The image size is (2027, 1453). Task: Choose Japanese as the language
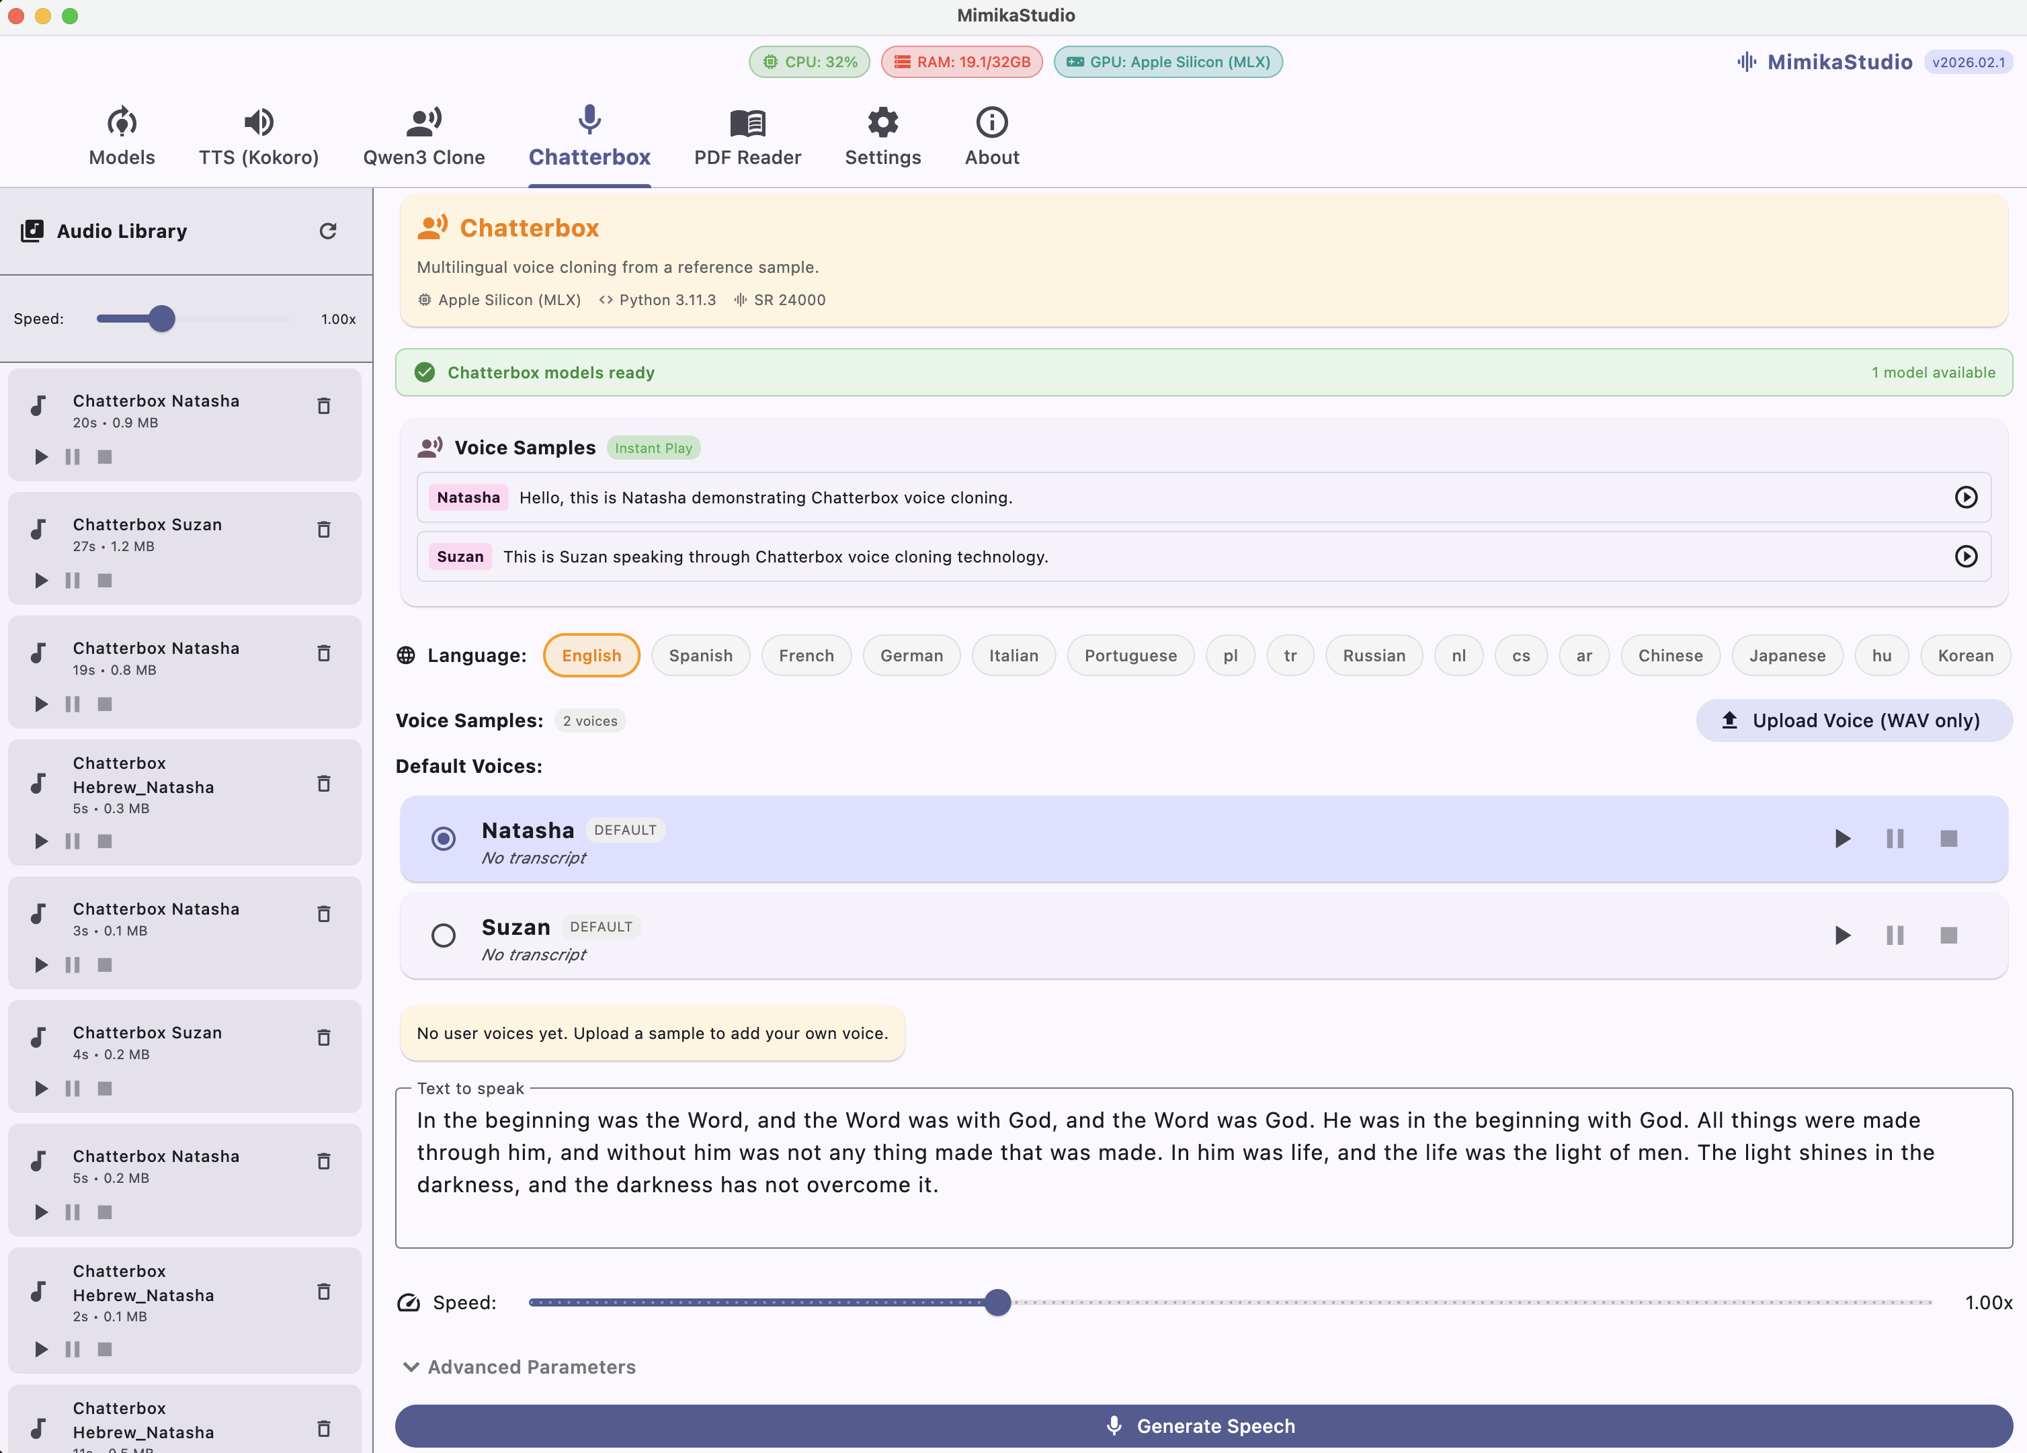[1786, 655]
